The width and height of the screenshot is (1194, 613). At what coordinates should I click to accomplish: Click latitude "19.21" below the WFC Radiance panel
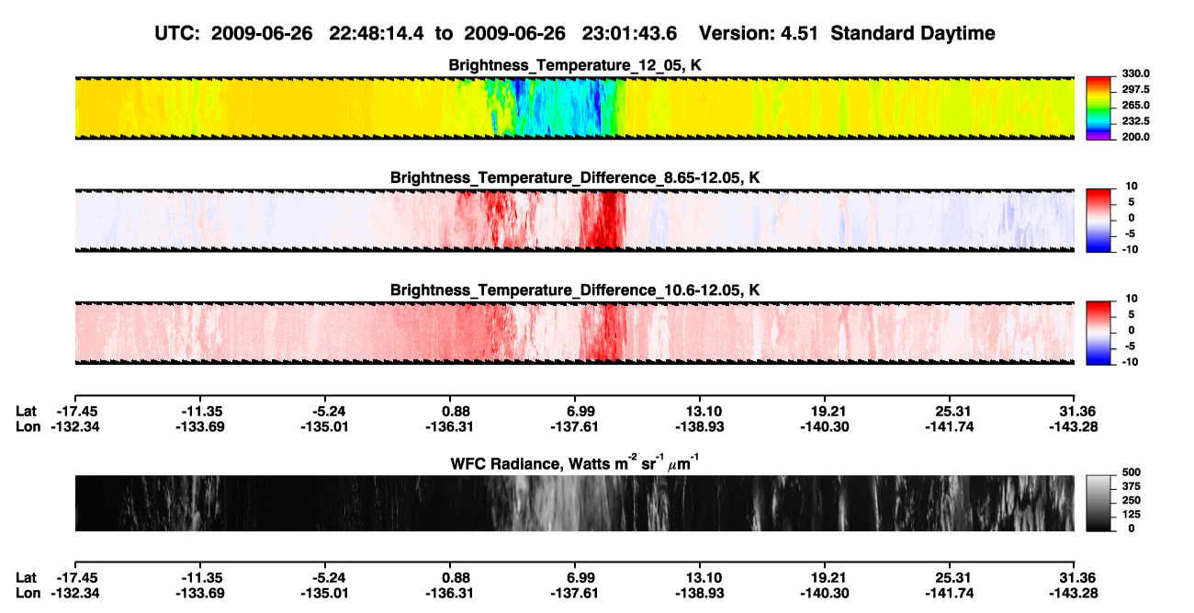(x=826, y=577)
